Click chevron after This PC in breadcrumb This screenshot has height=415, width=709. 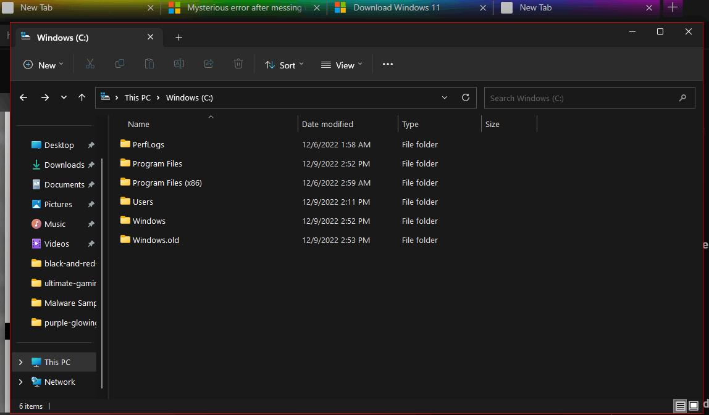click(158, 97)
